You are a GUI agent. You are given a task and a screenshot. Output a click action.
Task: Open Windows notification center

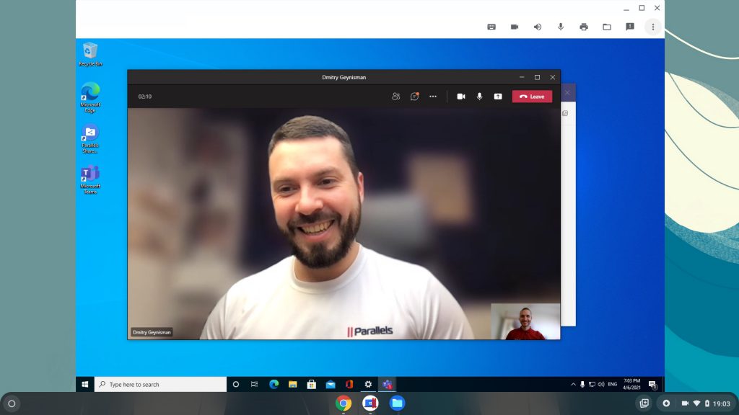pos(652,385)
